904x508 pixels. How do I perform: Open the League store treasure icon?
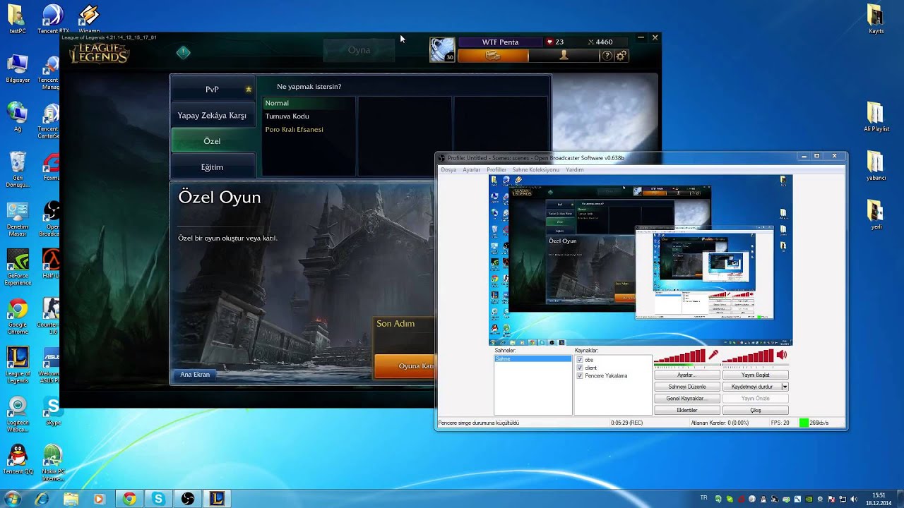pyautogui.click(x=493, y=56)
